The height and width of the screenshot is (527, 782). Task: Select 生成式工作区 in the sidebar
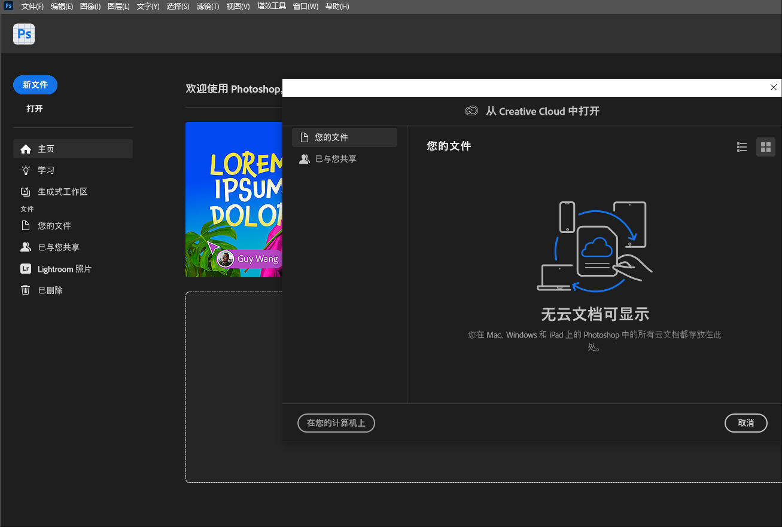[73, 192]
